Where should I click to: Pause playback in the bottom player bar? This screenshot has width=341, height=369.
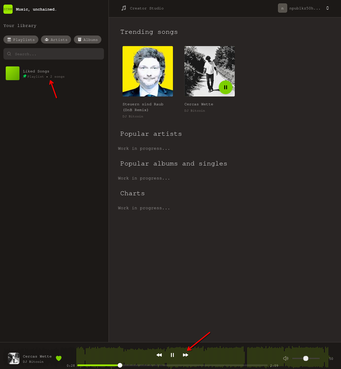(x=172, y=355)
